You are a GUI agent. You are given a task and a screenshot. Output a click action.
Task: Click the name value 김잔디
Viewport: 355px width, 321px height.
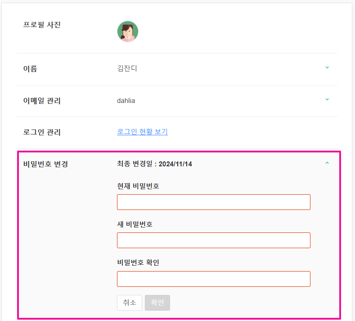pyautogui.click(x=127, y=69)
